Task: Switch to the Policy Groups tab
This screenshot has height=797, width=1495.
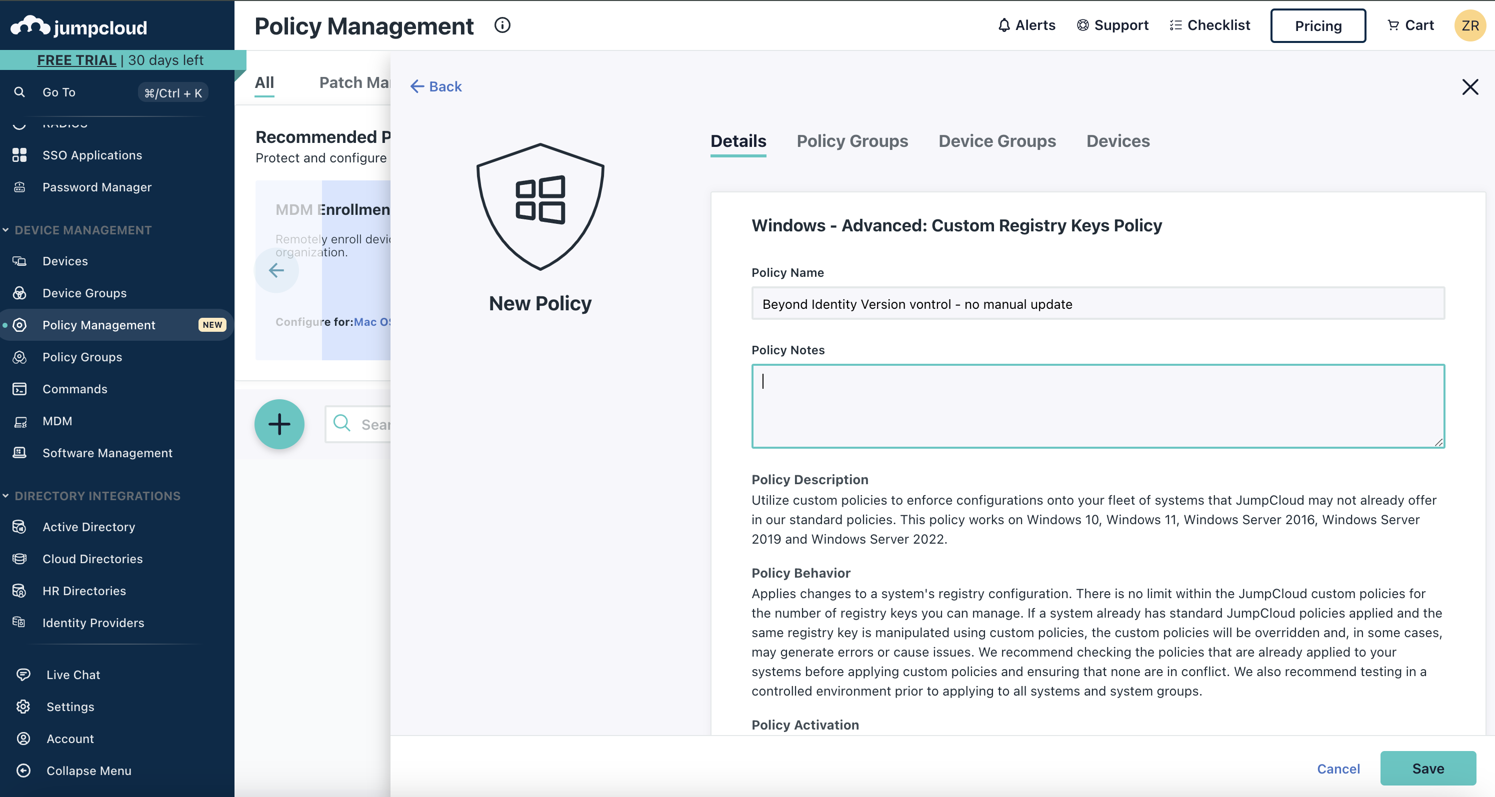Action: (852, 141)
